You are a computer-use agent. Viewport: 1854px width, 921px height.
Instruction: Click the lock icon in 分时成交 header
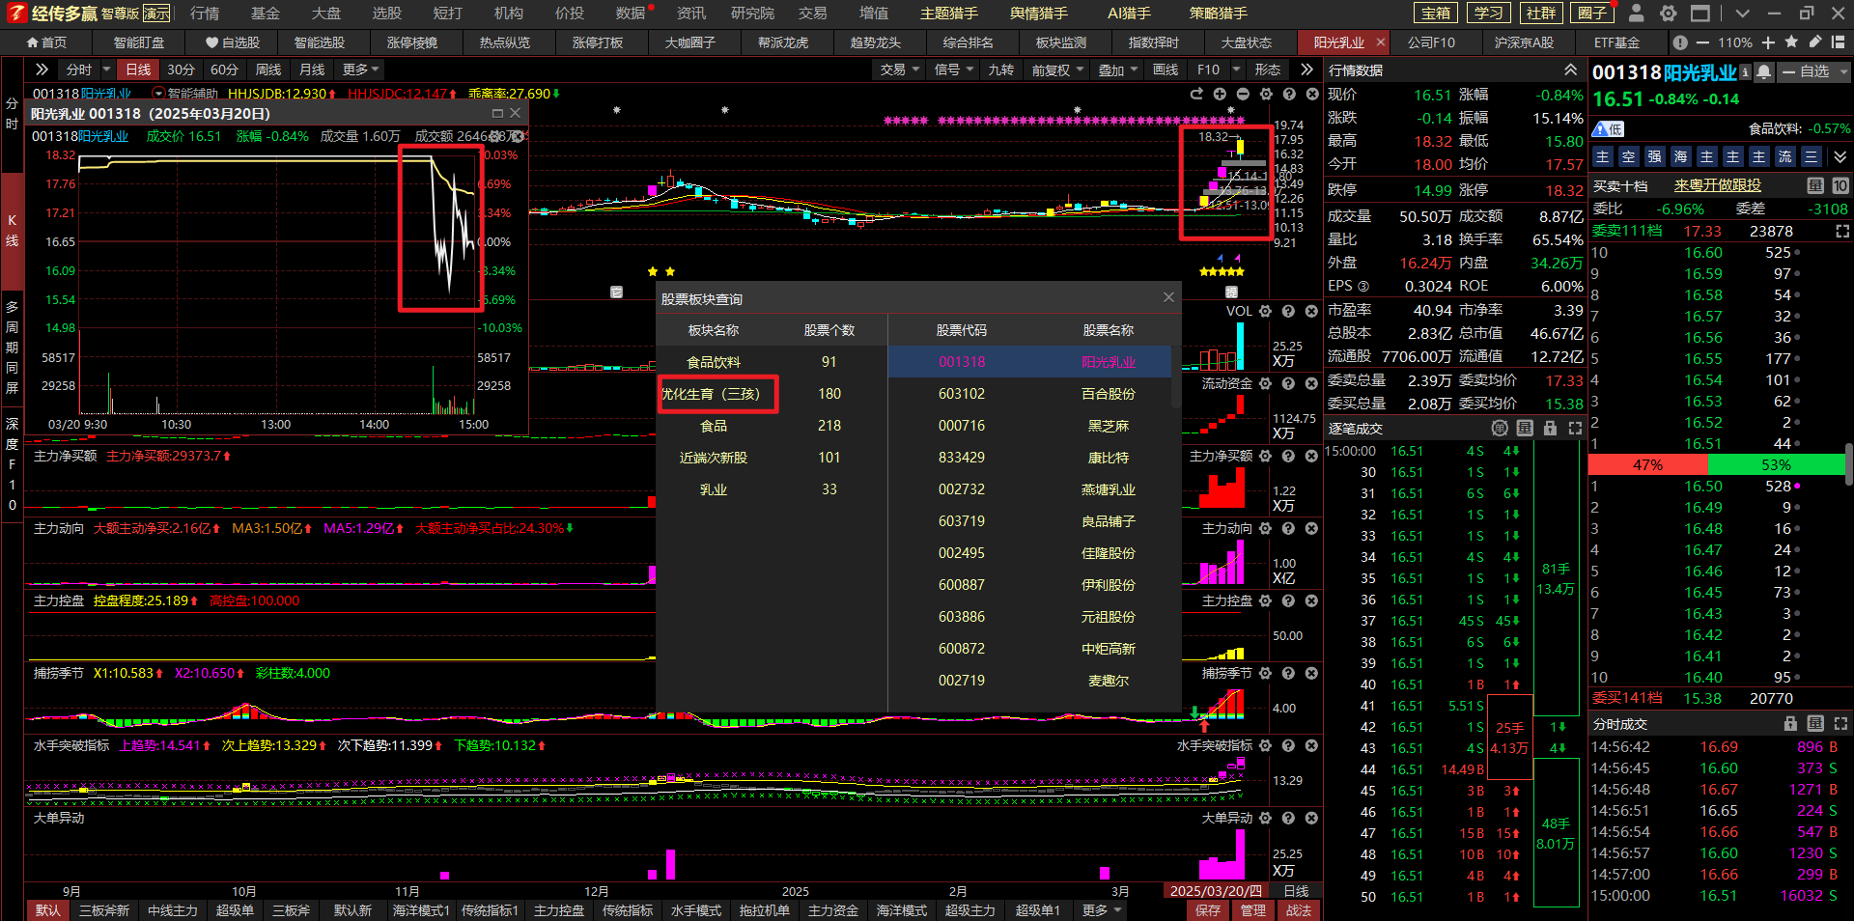coord(1790,723)
